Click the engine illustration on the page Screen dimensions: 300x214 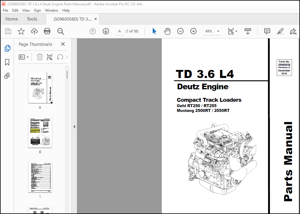[x=222, y=159]
